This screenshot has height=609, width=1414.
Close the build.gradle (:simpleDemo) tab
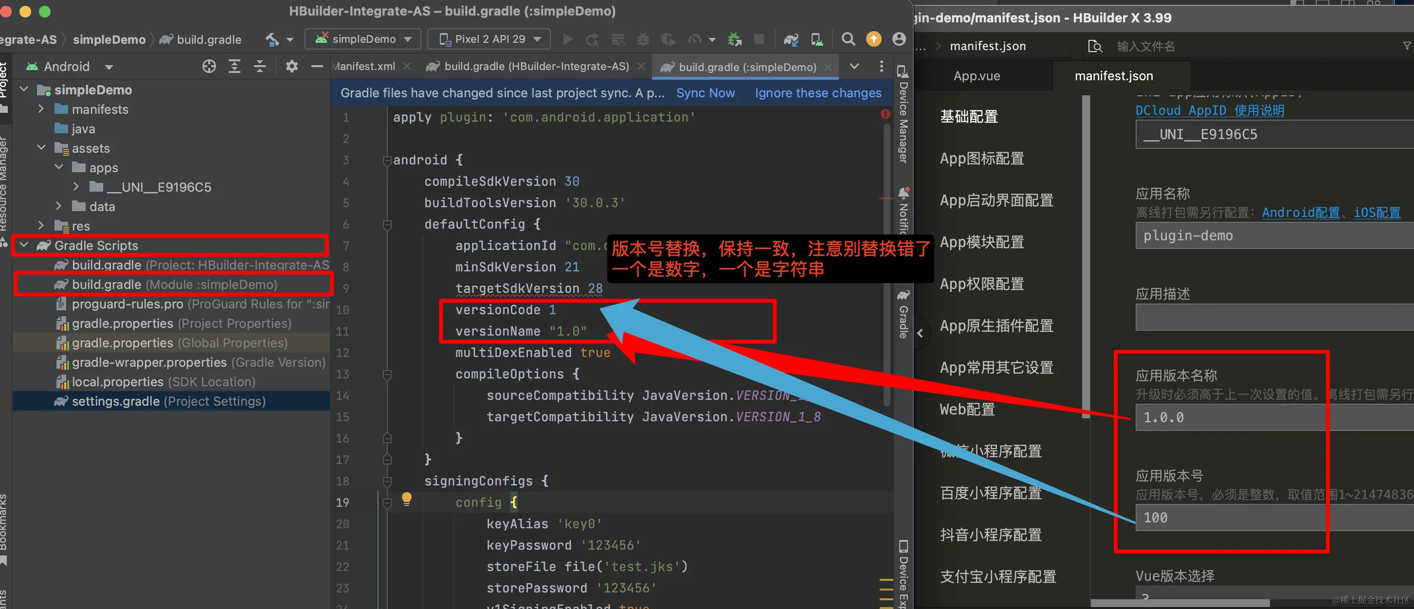828,67
